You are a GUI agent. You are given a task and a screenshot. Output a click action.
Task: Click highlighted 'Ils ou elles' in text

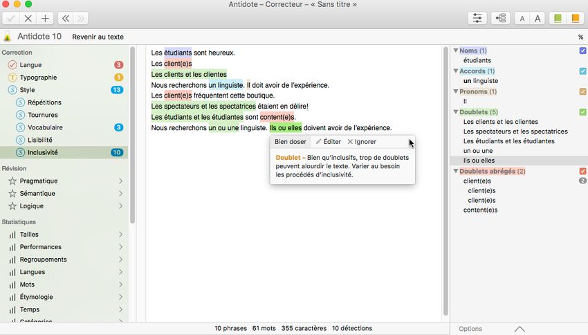click(x=286, y=128)
